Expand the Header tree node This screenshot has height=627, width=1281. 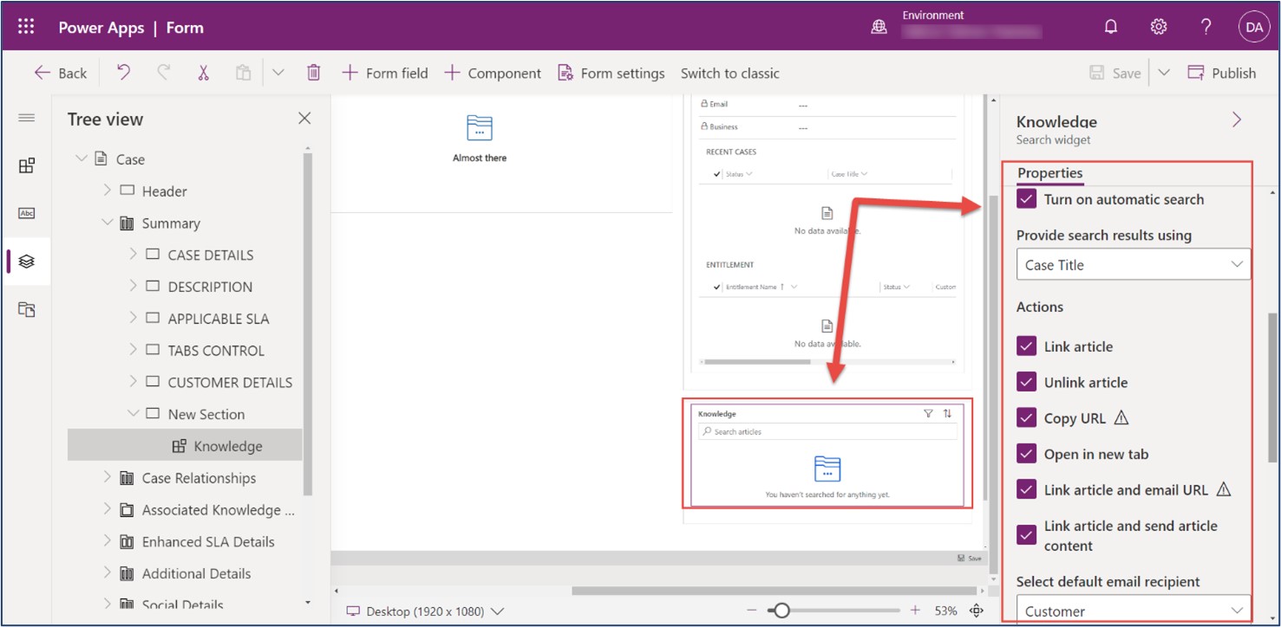coord(108,191)
